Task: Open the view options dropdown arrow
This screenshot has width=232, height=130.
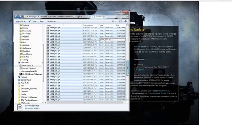Action: click(x=116, y=21)
